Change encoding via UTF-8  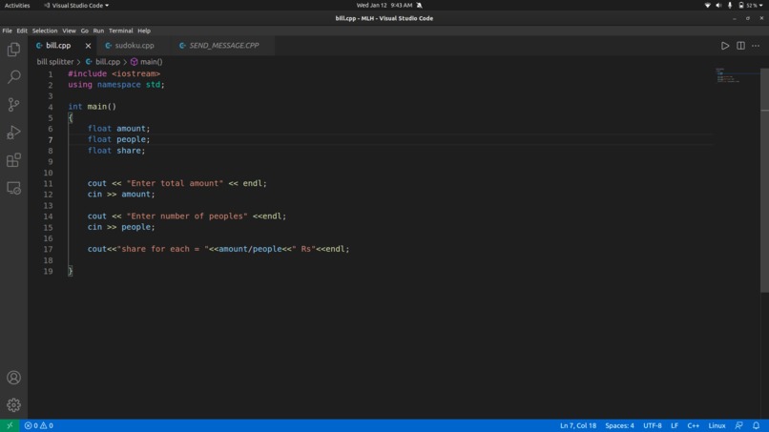tap(653, 425)
